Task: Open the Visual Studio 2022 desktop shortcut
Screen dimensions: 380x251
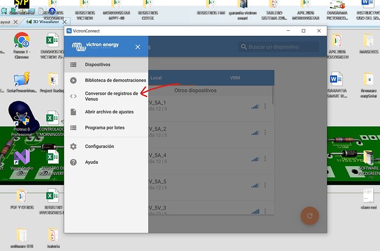Action: pyautogui.click(x=21, y=162)
